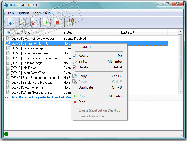The image size is (187, 141).
Task: Click the file icon of Hello message task
Action: tap(8, 63)
